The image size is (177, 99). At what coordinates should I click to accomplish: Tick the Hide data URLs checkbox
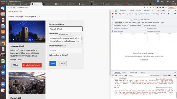[139, 20]
